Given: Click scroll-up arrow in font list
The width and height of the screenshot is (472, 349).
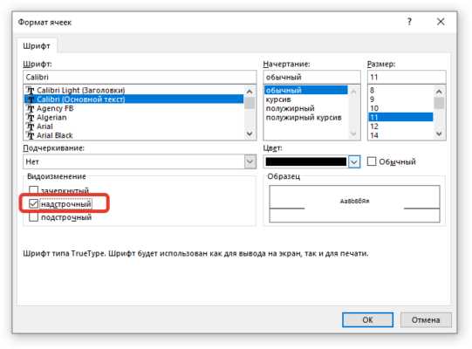Looking at the screenshot, I should click(250, 91).
